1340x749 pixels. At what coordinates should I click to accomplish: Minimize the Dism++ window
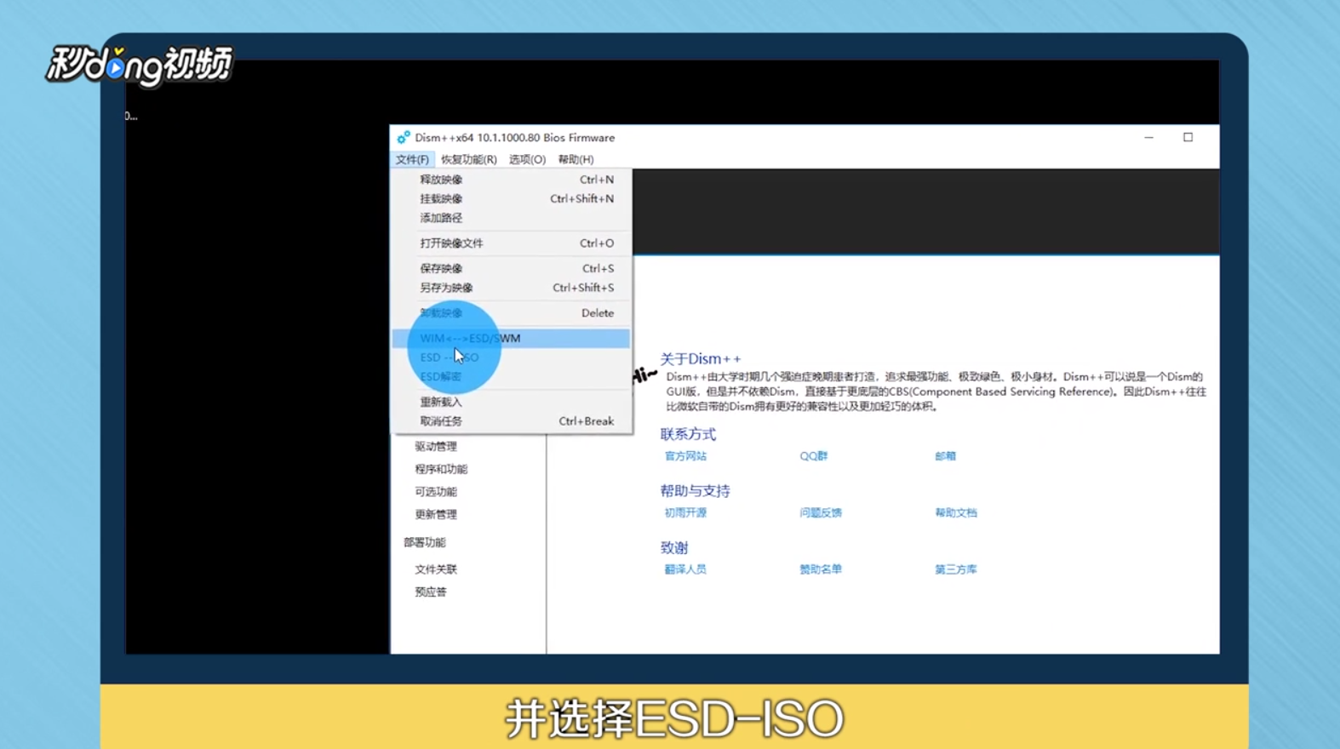pos(1148,137)
